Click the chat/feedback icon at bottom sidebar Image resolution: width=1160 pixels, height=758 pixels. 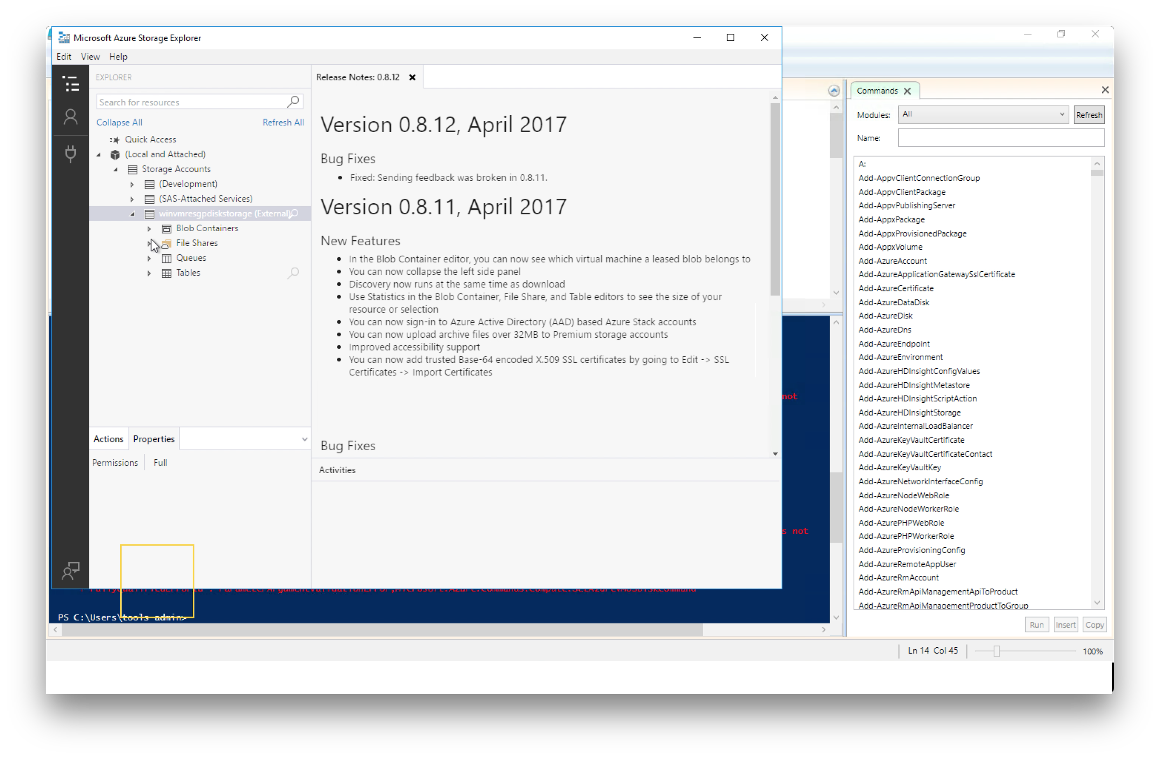pos(72,569)
